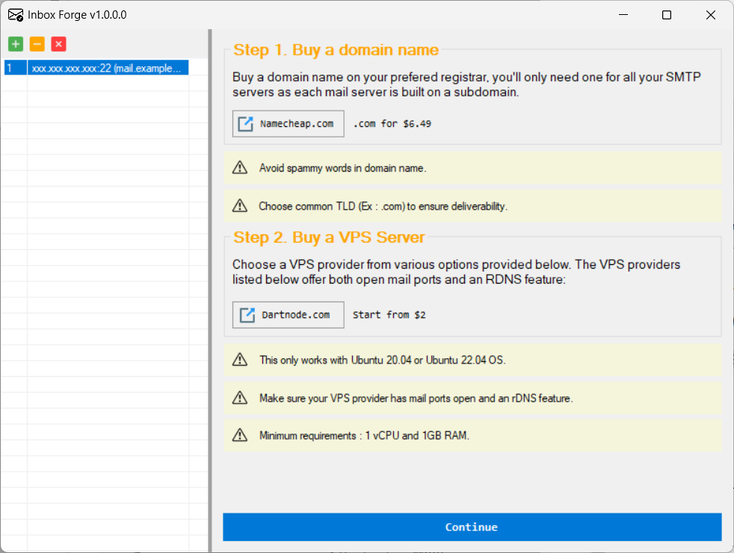Click the orange minus icon above the server list

coord(37,44)
